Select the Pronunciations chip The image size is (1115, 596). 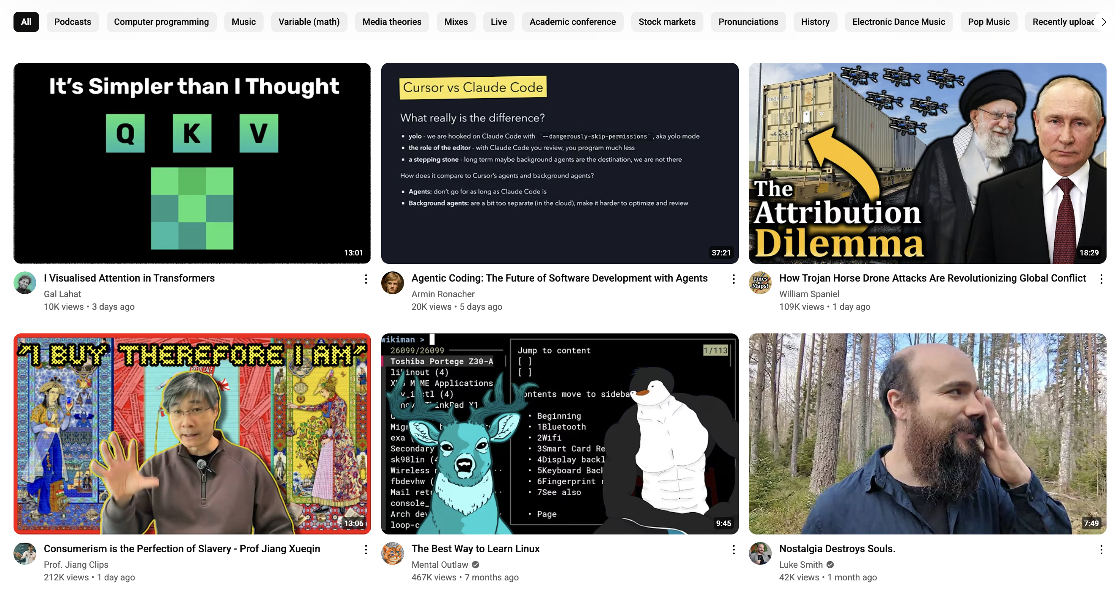coord(749,22)
